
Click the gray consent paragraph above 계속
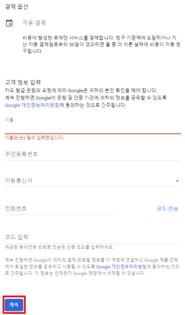pyautogui.click(x=92, y=267)
